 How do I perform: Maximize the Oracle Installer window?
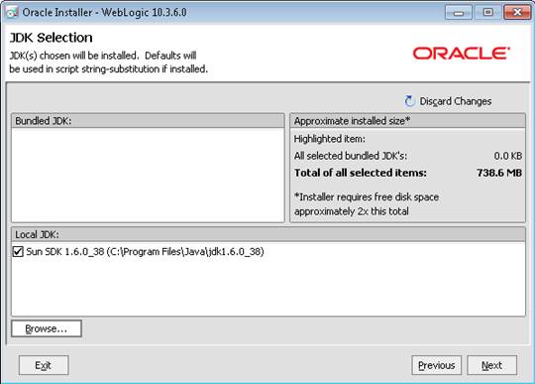point(487,13)
